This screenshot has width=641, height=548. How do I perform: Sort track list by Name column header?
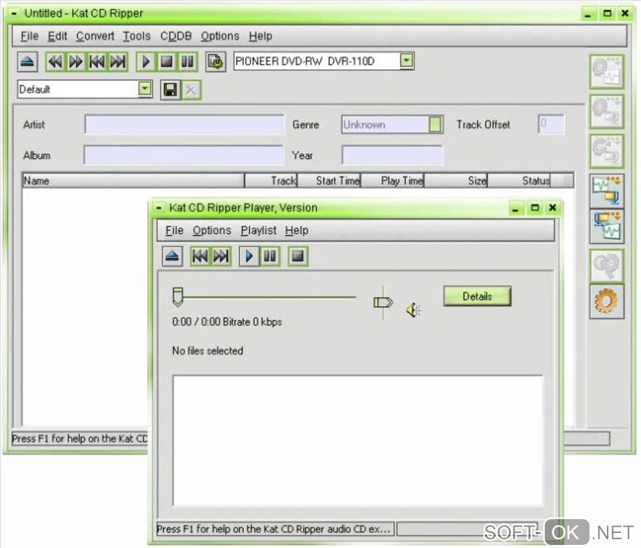133,181
